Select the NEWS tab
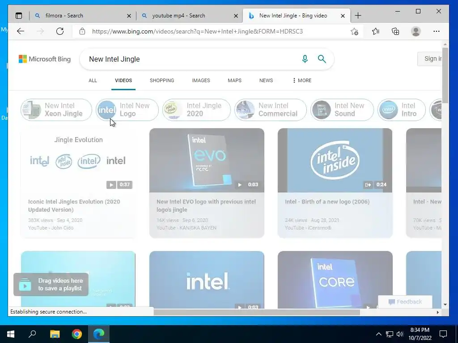This screenshot has height=343, width=458. 266,80
